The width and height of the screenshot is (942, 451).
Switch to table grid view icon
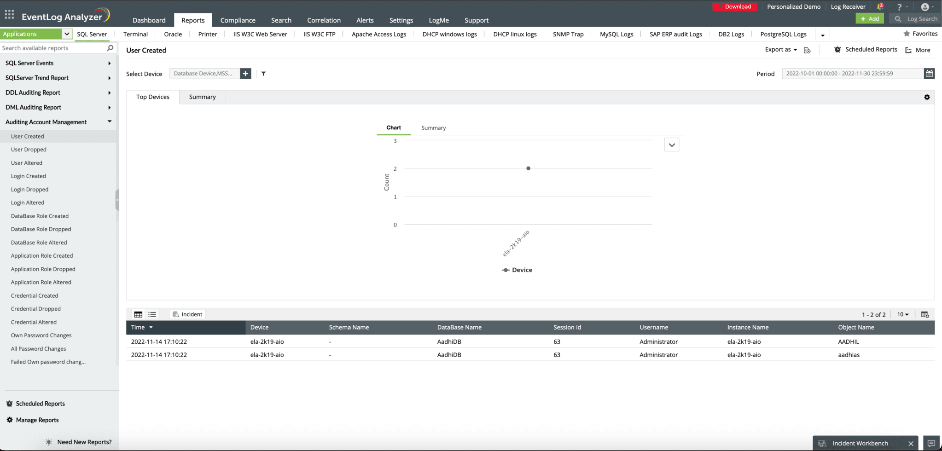pos(138,314)
